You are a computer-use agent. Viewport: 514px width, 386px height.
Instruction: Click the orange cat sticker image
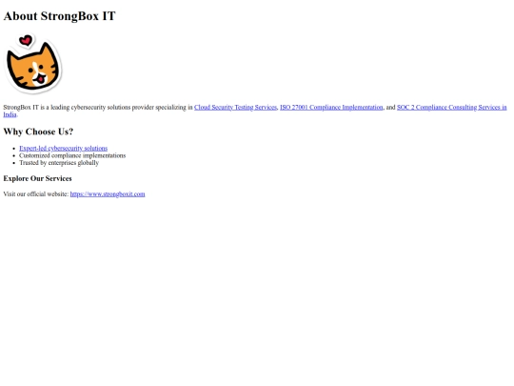tap(32, 64)
